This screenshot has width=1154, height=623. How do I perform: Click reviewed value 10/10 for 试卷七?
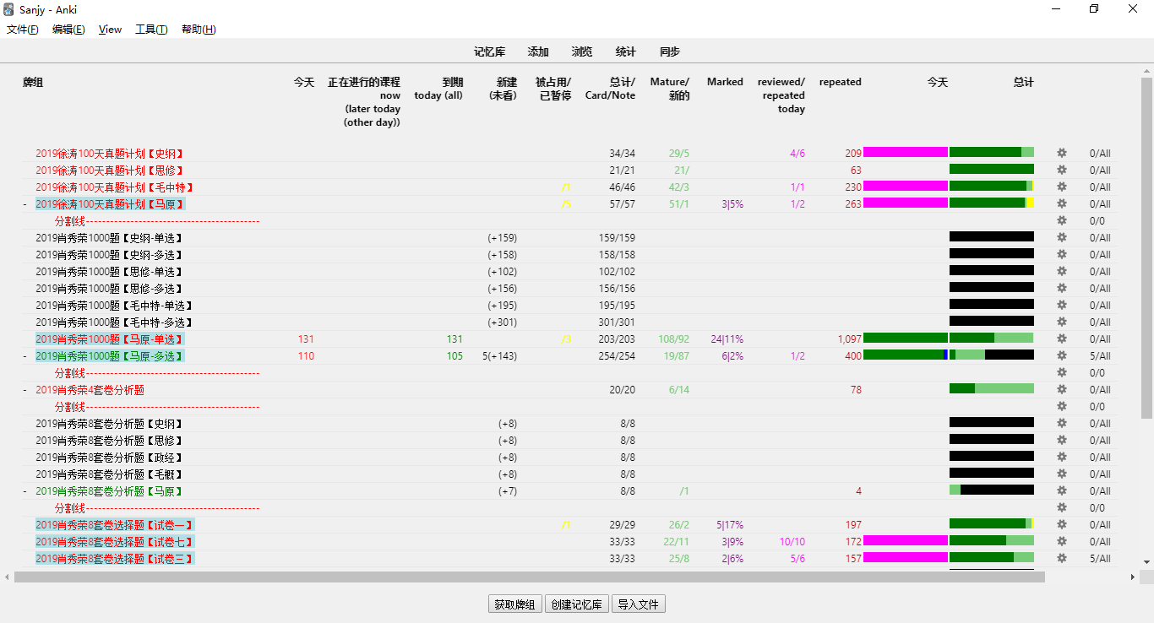pos(792,542)
